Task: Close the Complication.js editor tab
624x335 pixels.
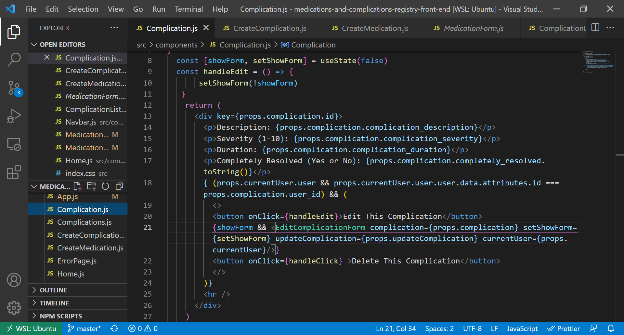Action: [x=206, y=28]
